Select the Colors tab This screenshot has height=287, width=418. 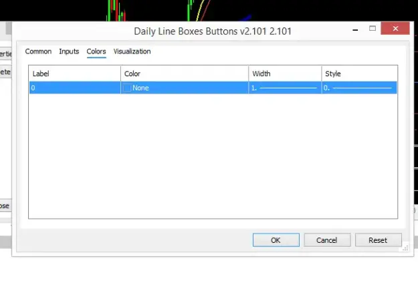point(96,52)
